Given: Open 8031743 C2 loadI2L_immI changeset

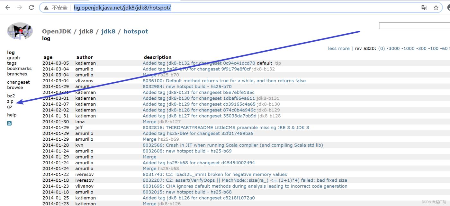Looking at the screenshot, I should pos(215,175).
